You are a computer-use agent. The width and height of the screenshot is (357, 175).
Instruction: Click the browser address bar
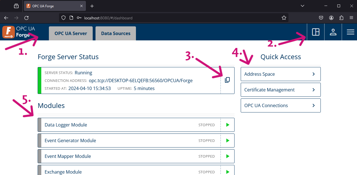[x=174, y=18]
